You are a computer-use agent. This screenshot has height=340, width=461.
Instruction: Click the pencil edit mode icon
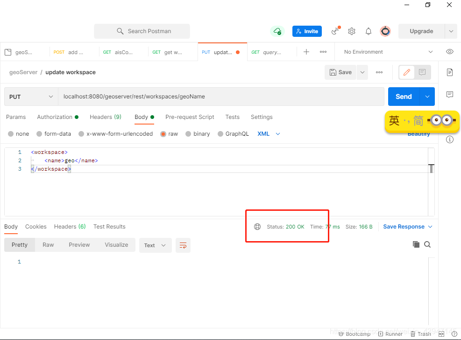[x=407, y=72]
